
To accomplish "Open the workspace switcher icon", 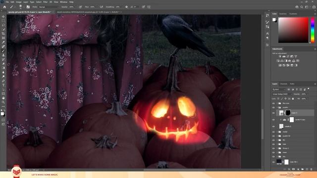I will click(307, 7).
